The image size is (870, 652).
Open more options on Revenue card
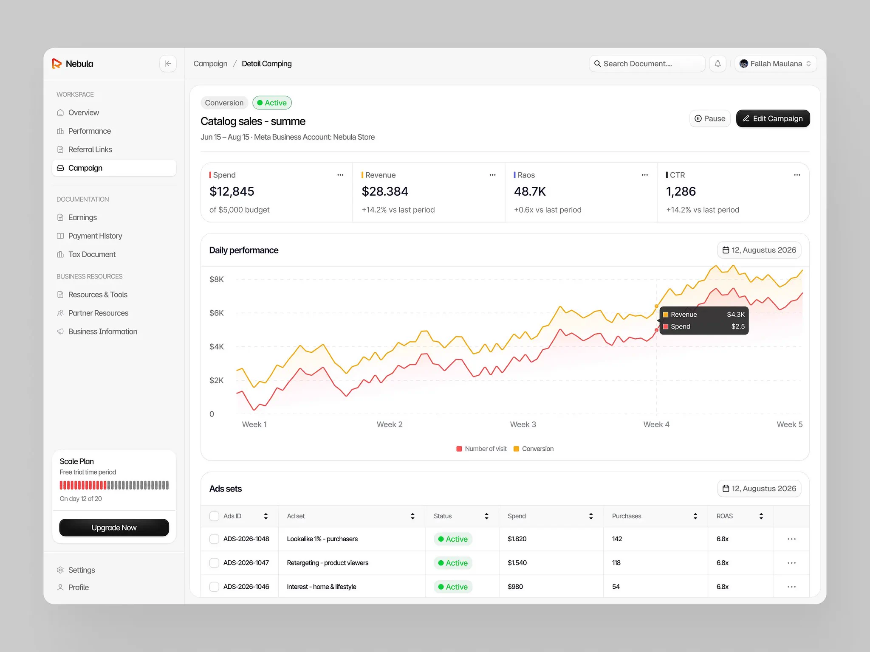click(x=492, y=175)
